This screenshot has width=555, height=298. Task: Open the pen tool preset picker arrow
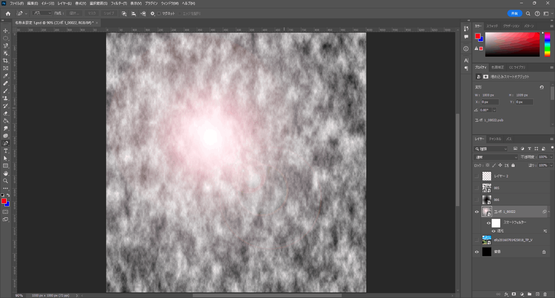point(26,13)
